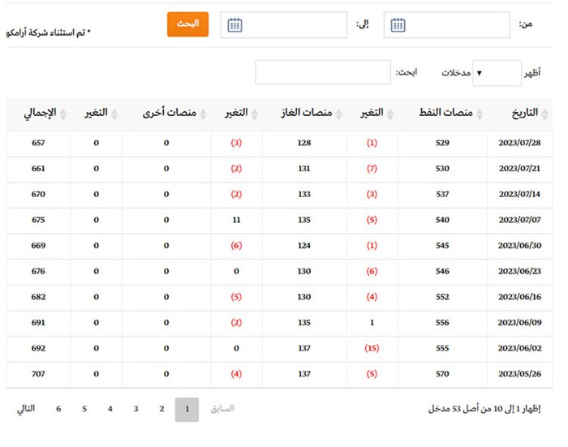
Task: Click the orange البحث button
Action: (187, 24)
